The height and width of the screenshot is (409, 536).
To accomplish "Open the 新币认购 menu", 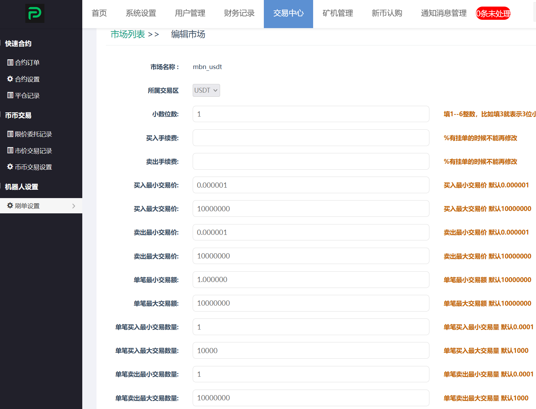I will click(x=387, y=13).
